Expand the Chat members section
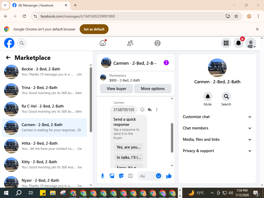This screenshot has height=198, width=264. point(217,128)
